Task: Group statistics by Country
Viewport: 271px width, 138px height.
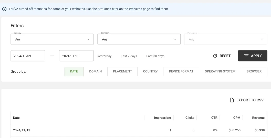Action: [x=150, y=71]
